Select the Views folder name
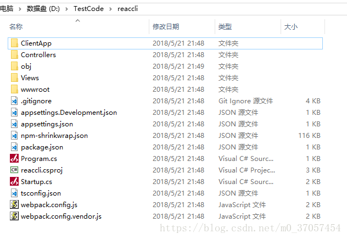The image size is (347, 239). pyautogui.click(x=30, y=78)
